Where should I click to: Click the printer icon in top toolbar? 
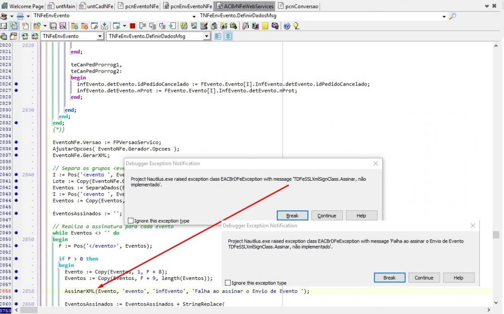pyautogui.click(x=20, y=16)
